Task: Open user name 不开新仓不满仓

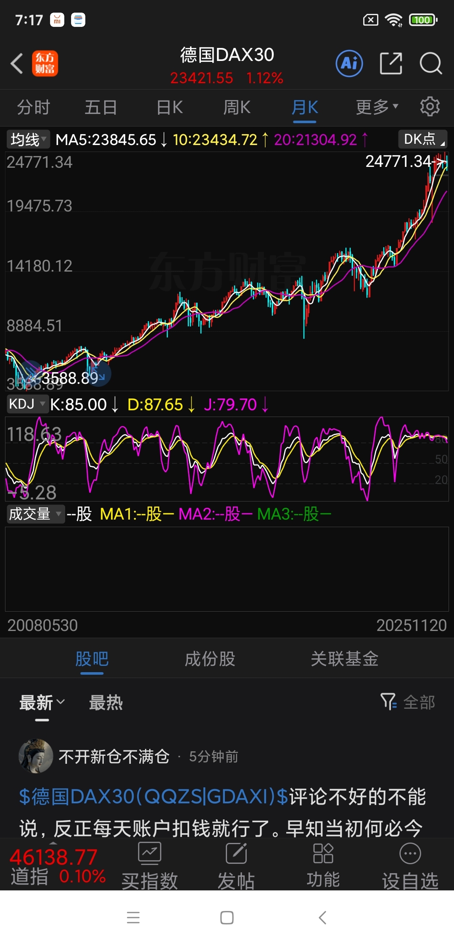Action: pos(114,757)
